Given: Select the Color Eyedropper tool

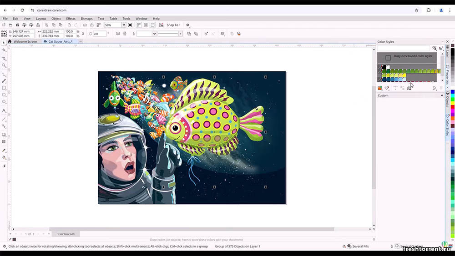Looking at the screenshot, I should tap(4, 151).
